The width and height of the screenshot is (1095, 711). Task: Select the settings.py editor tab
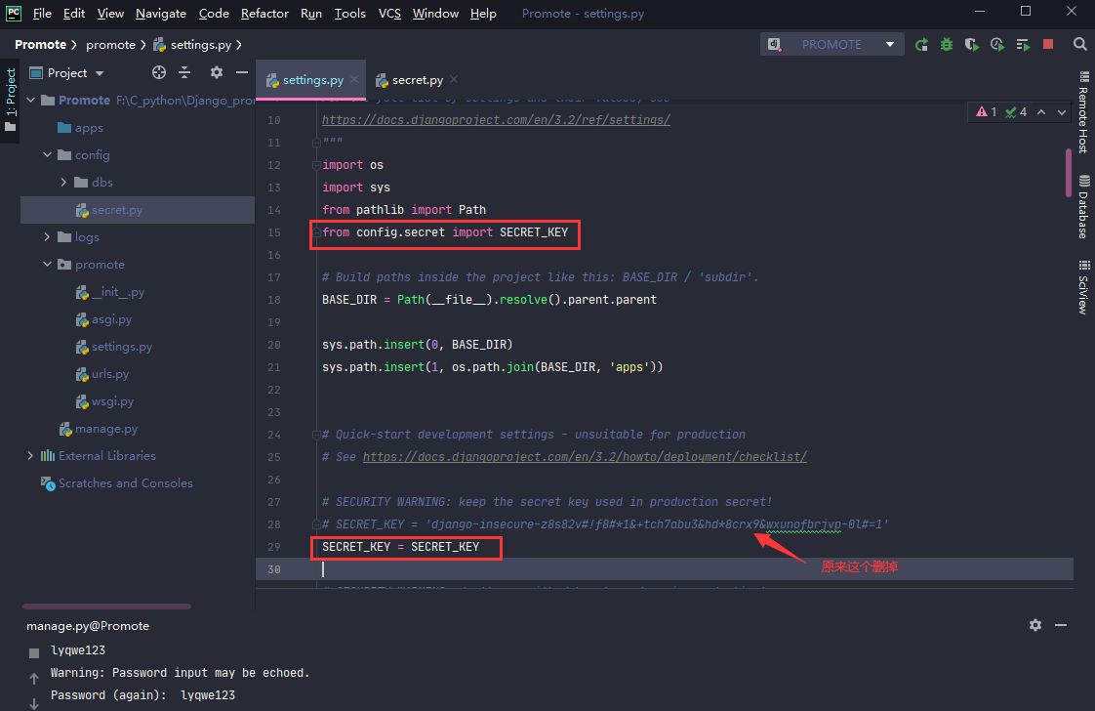tap(312, 80)
